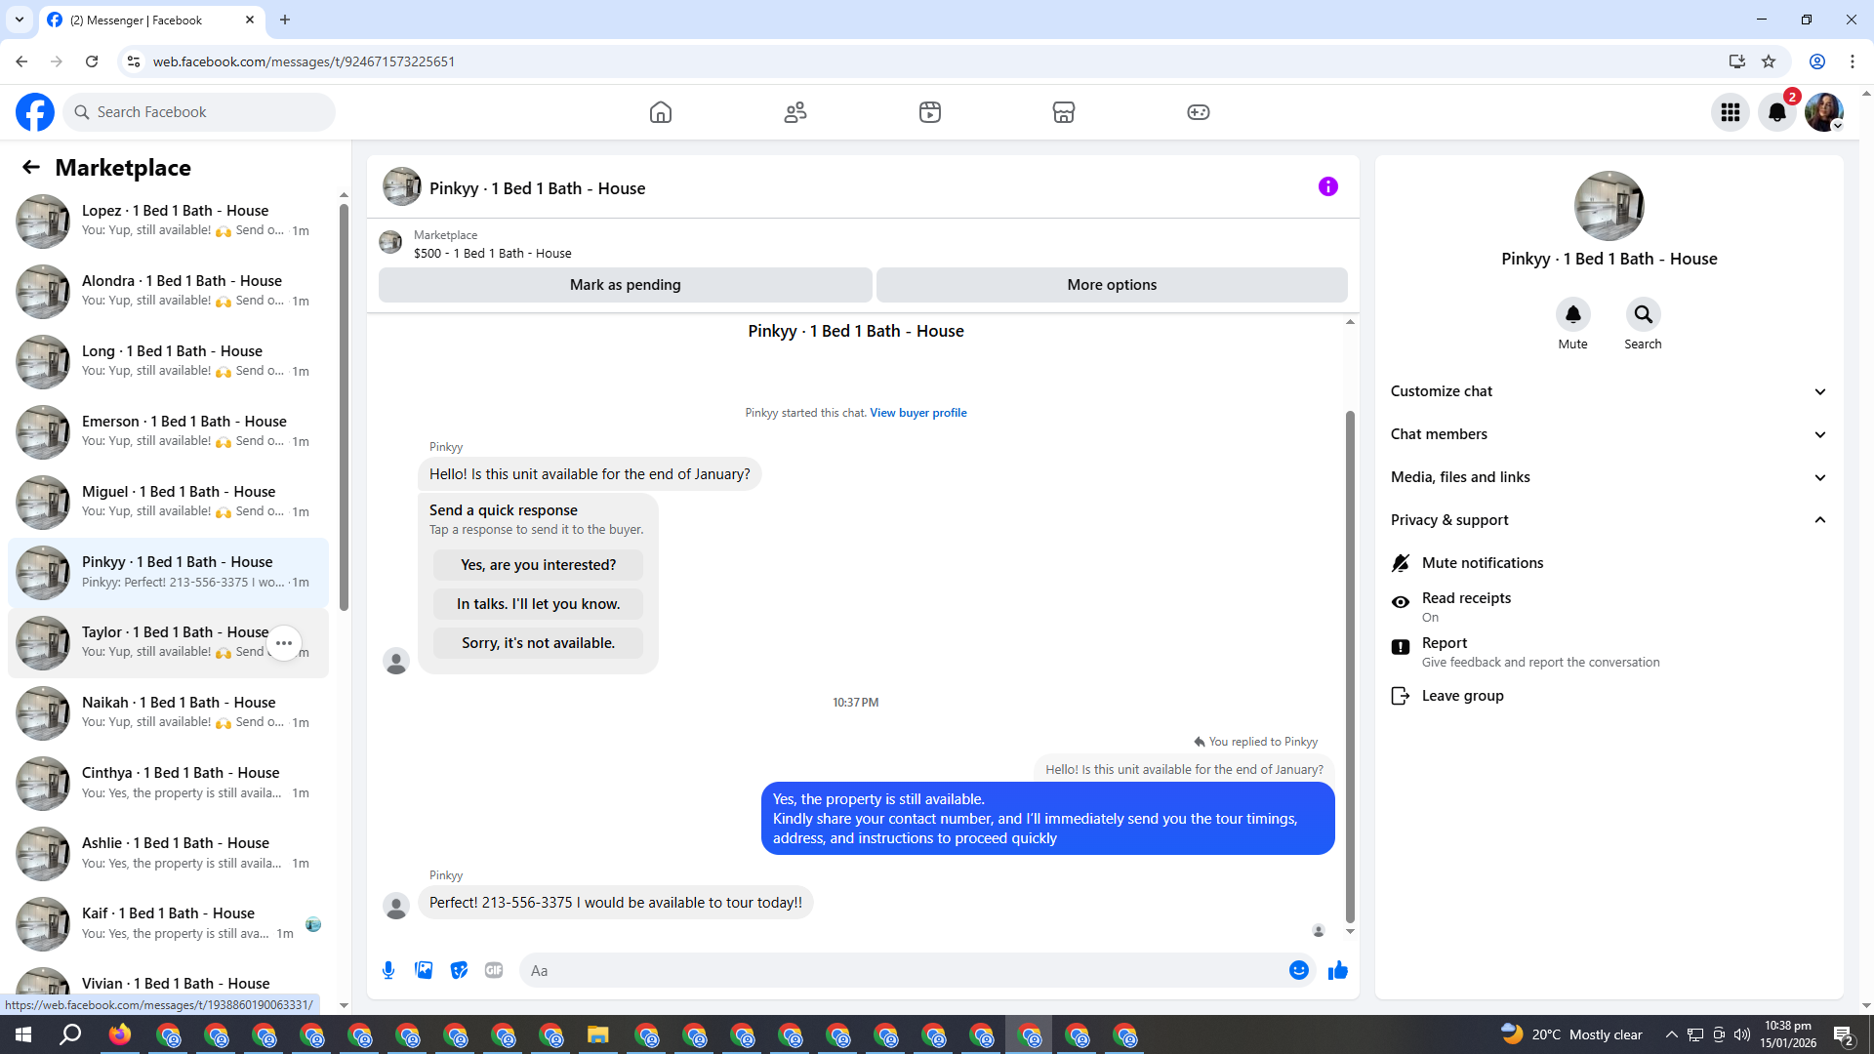
Task: Click the voice clip microphone icon
Action: click(388, 970)
